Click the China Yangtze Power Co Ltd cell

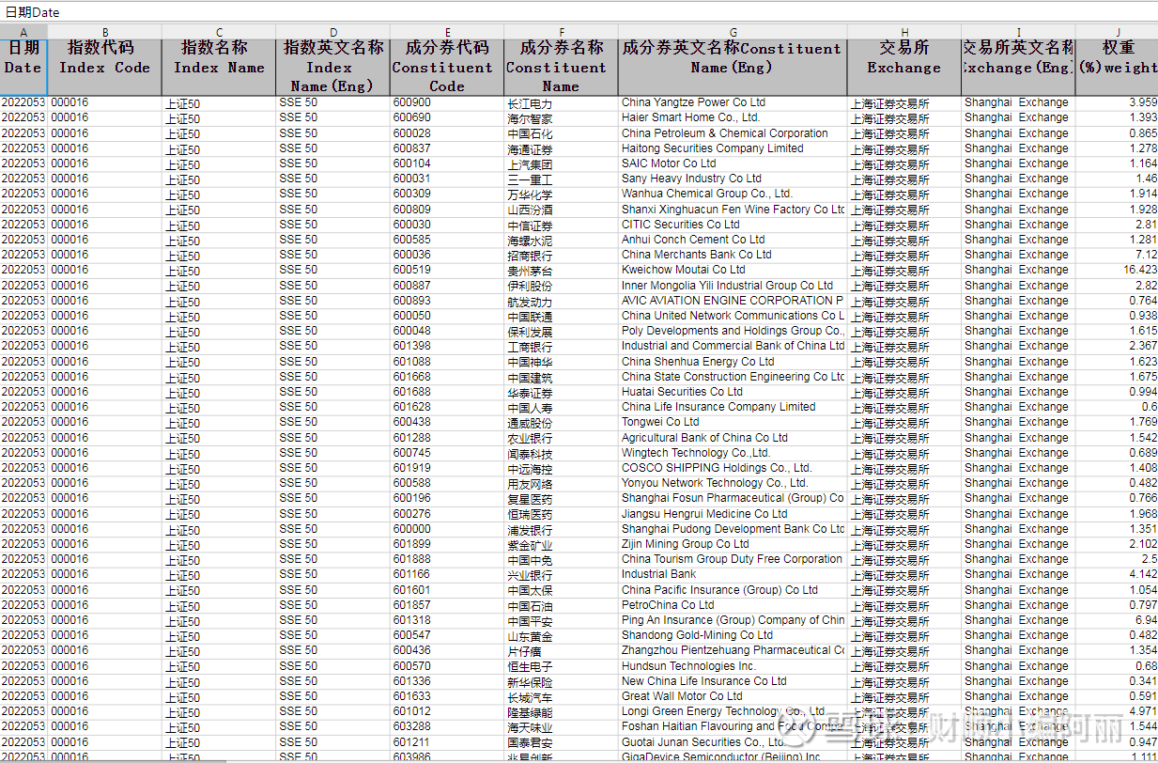[x=733, y=102]
